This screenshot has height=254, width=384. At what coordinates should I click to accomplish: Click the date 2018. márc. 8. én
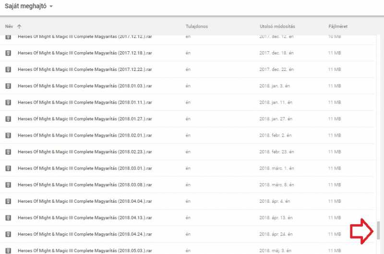[x=276, y=185]
